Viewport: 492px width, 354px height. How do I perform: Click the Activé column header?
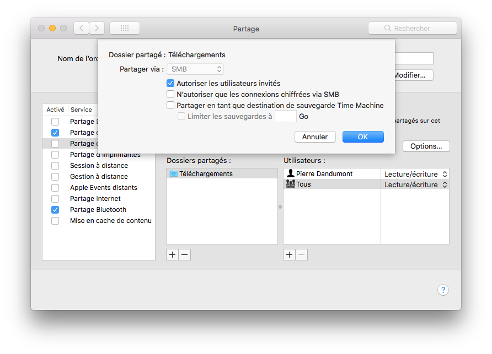55,110
